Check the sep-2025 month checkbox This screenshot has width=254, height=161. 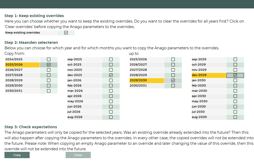(111, 59)
